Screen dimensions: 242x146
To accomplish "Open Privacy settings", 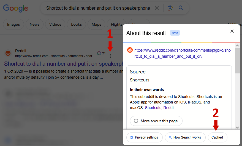I will [145, 137].
